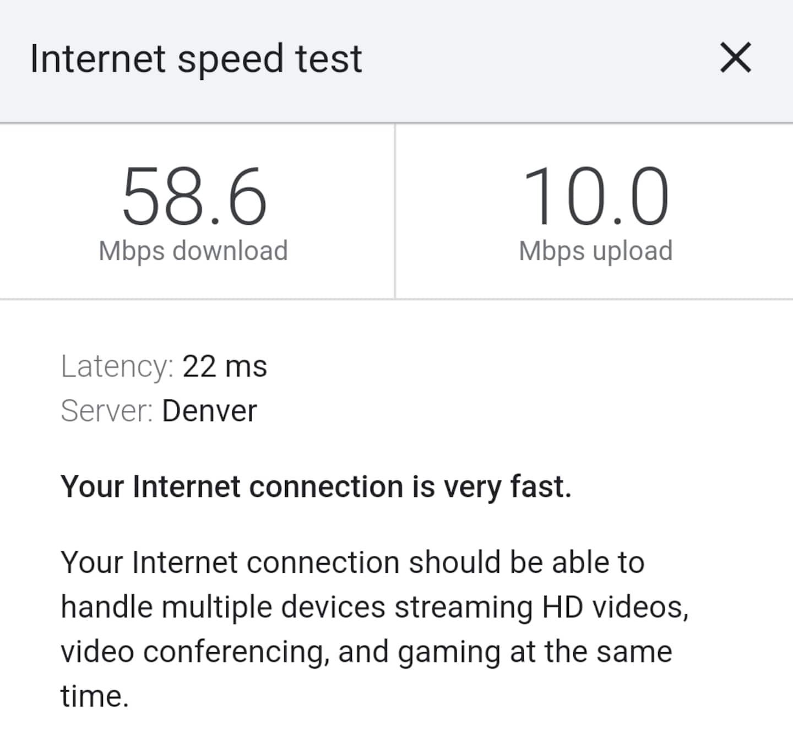Click the "Server:" label
Image resolution: width=793 pixels, height=747 pixels.
coord(107,411)
